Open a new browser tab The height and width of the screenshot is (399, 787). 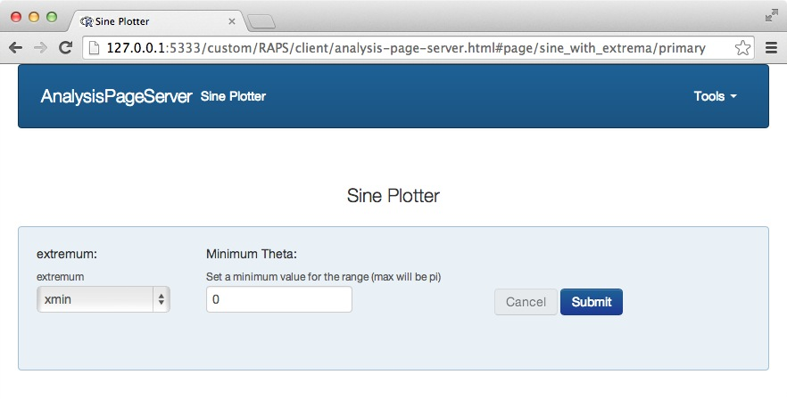click(x=261, y=21)
